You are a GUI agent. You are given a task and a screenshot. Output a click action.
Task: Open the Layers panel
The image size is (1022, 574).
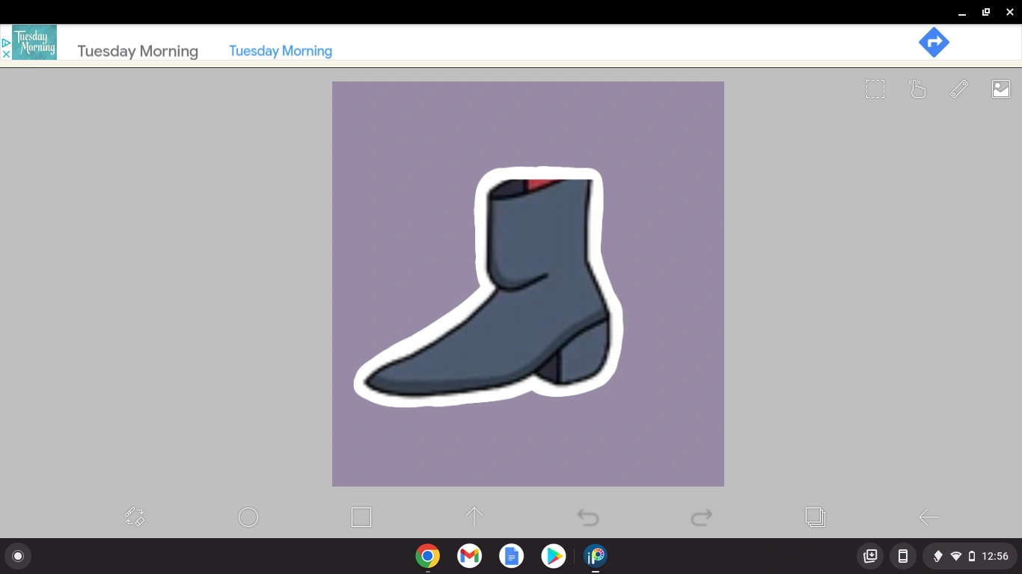[x=815, y=516]
